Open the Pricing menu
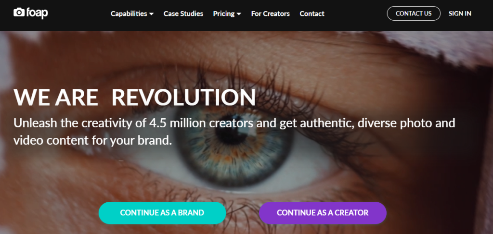Viewport: 493px width, 234px height. tap(224, 13)
